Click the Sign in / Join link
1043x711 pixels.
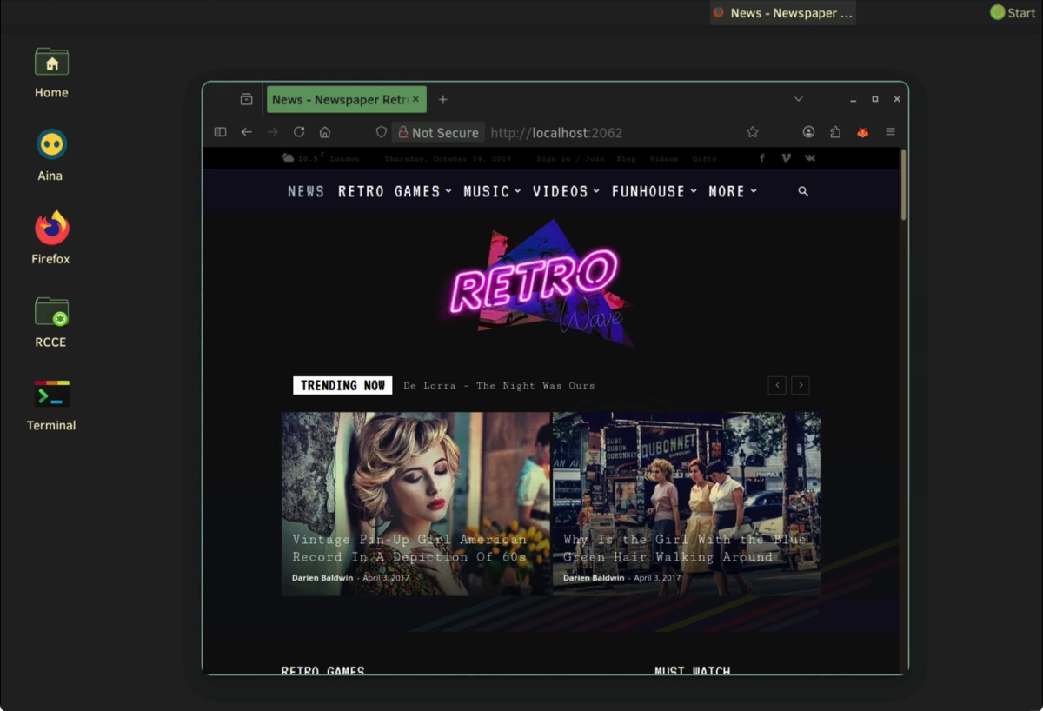pyautogui.click(x=570, y=159)
